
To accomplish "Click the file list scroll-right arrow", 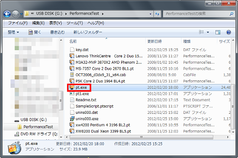I will [228, 137].
